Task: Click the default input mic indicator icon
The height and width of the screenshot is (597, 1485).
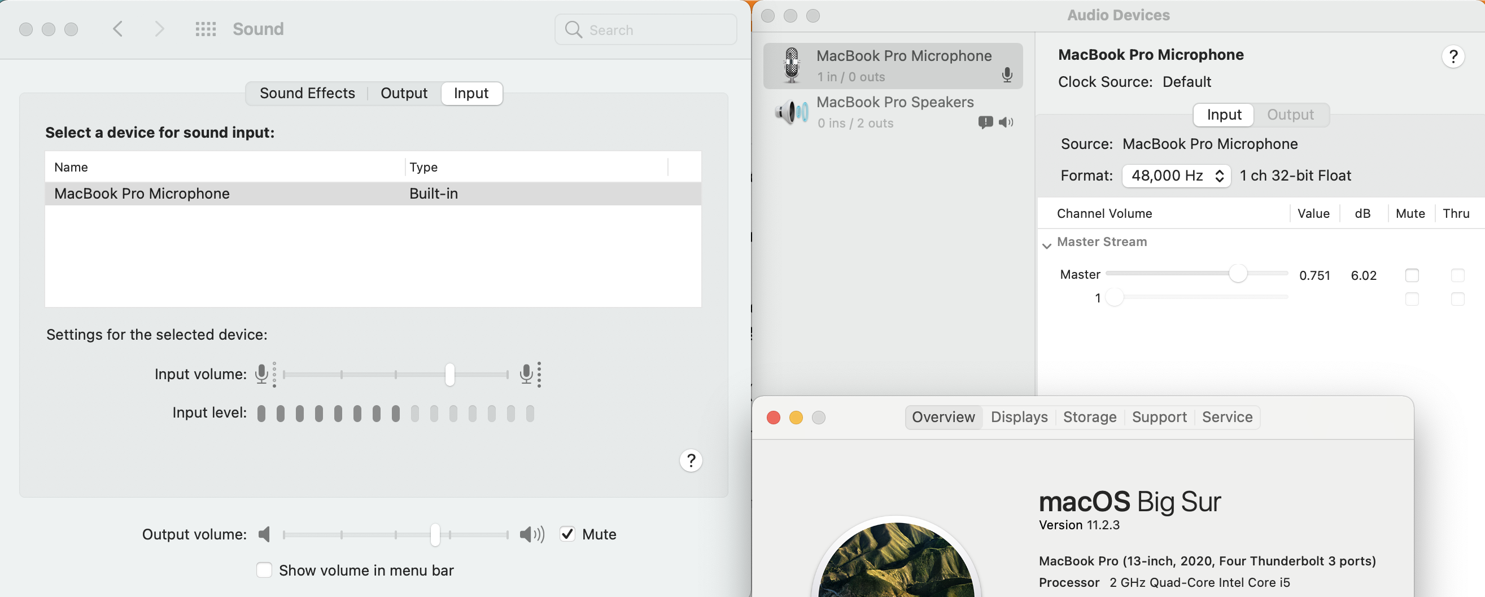Action: [1007, 75]
